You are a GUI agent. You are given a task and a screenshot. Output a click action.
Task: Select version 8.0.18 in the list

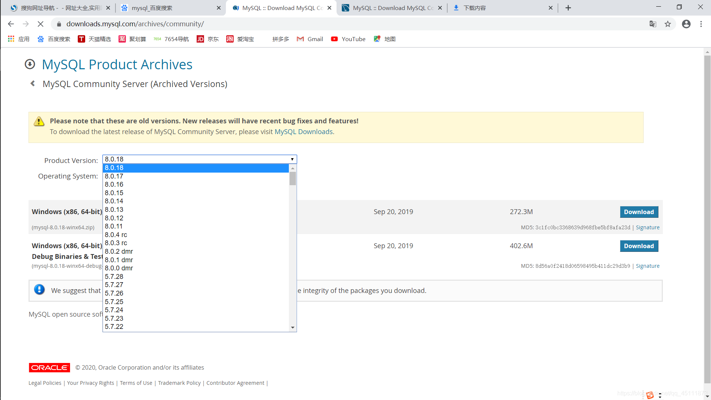click(x=196, y=168)
